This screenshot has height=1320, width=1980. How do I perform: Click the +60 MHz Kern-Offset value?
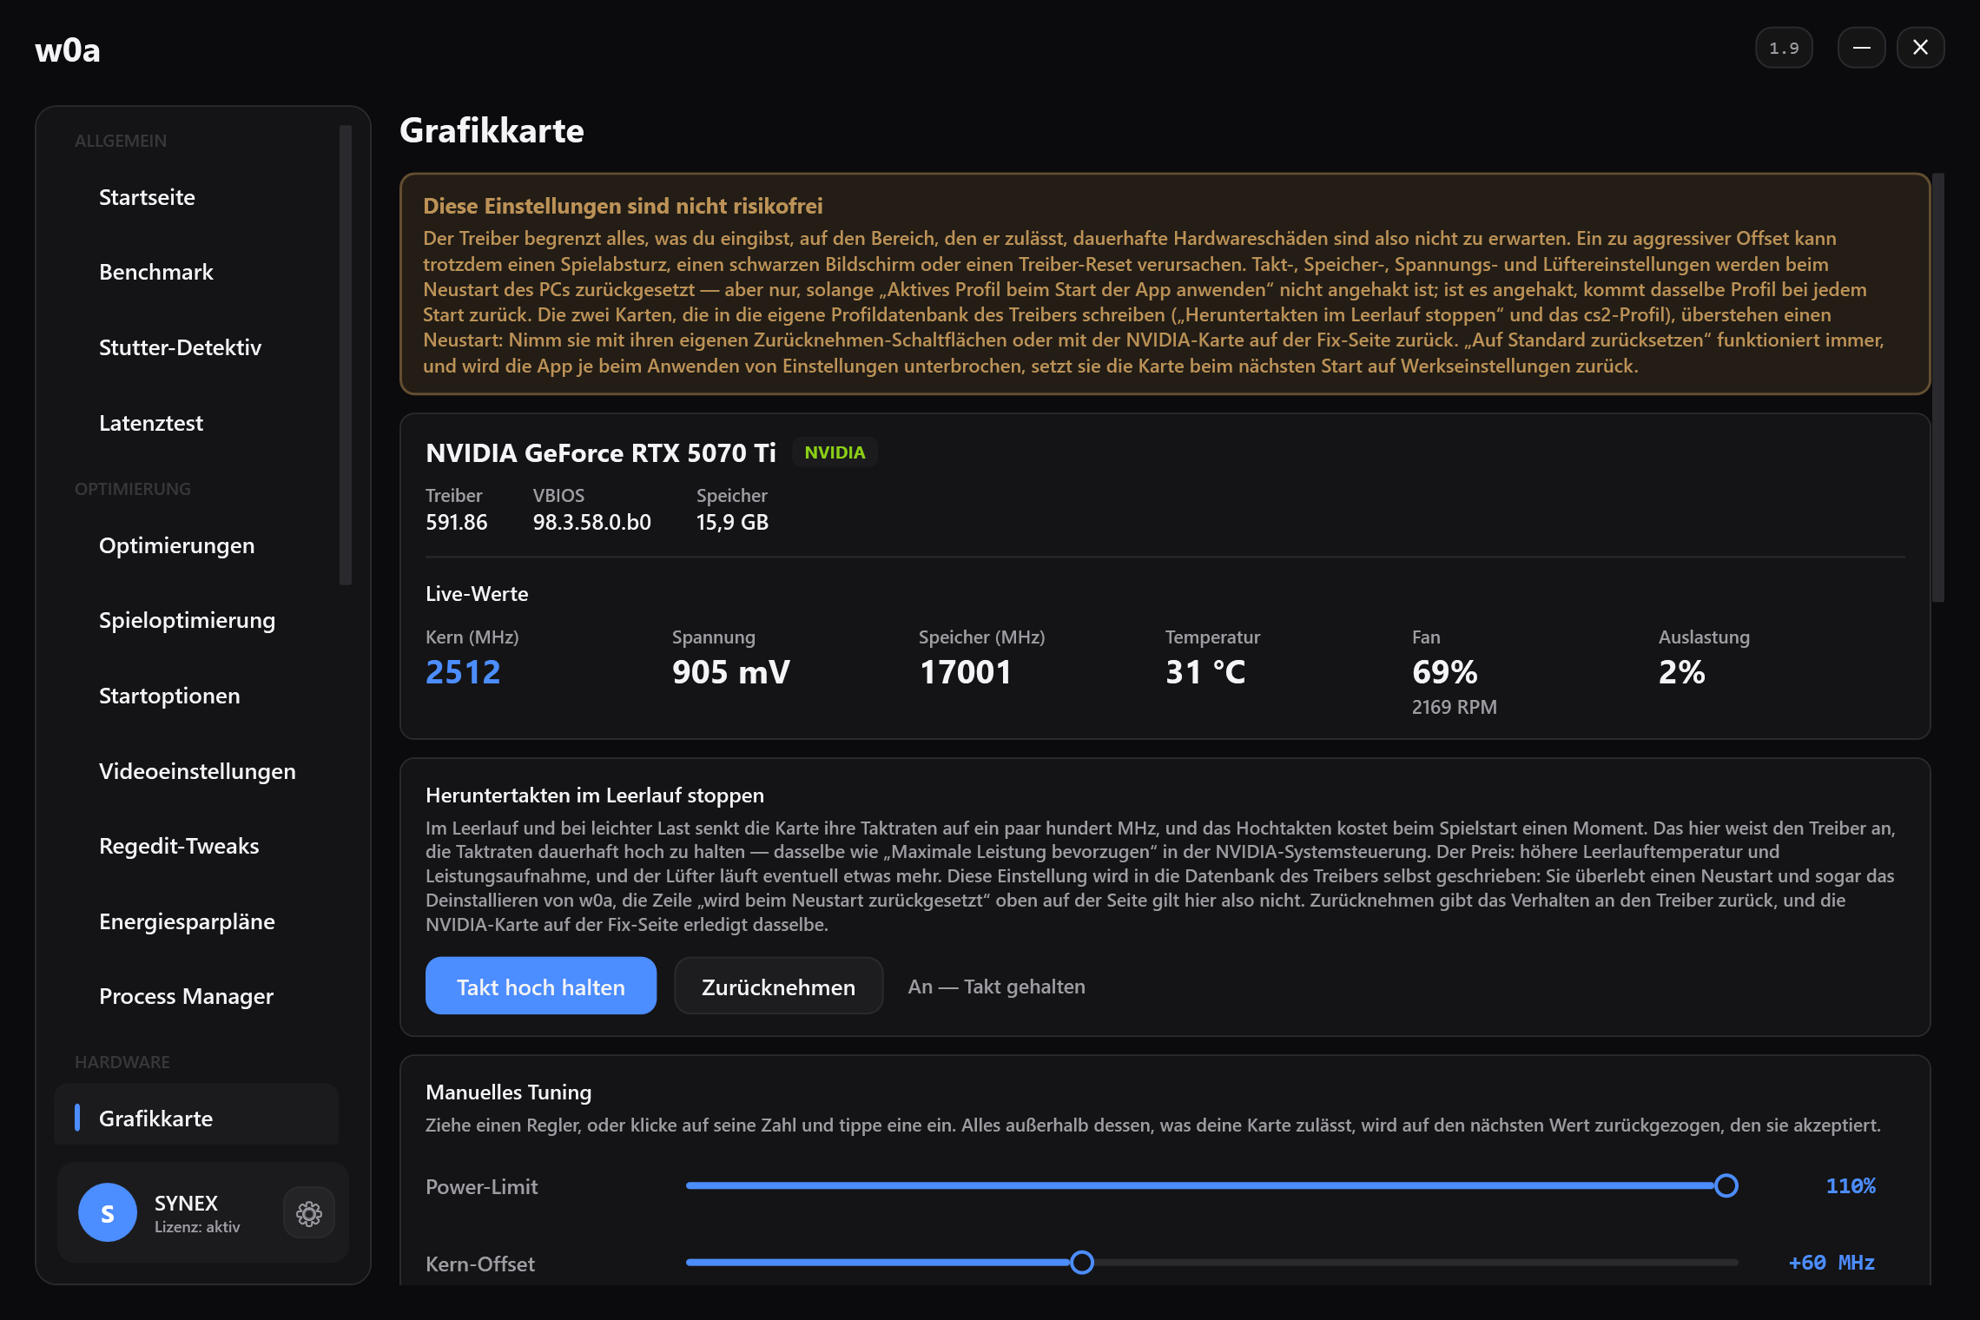click(x=1831, y=1263)
